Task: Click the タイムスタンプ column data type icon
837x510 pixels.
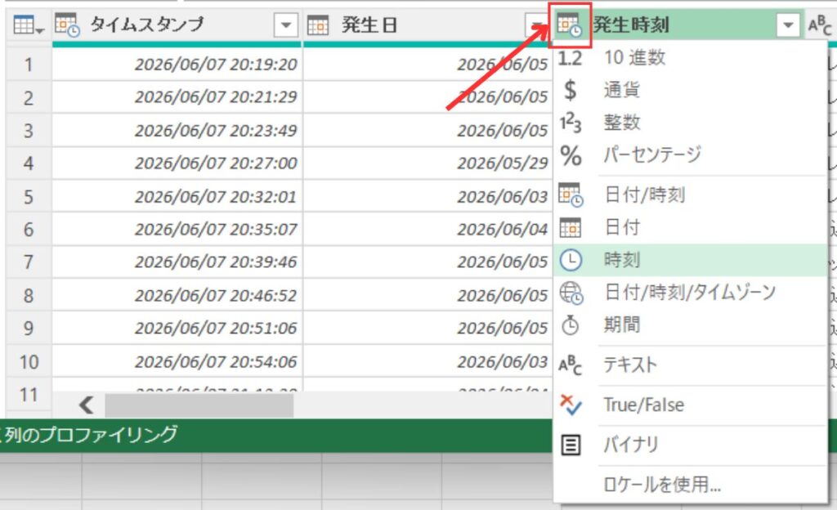Action: coord(67,25)
